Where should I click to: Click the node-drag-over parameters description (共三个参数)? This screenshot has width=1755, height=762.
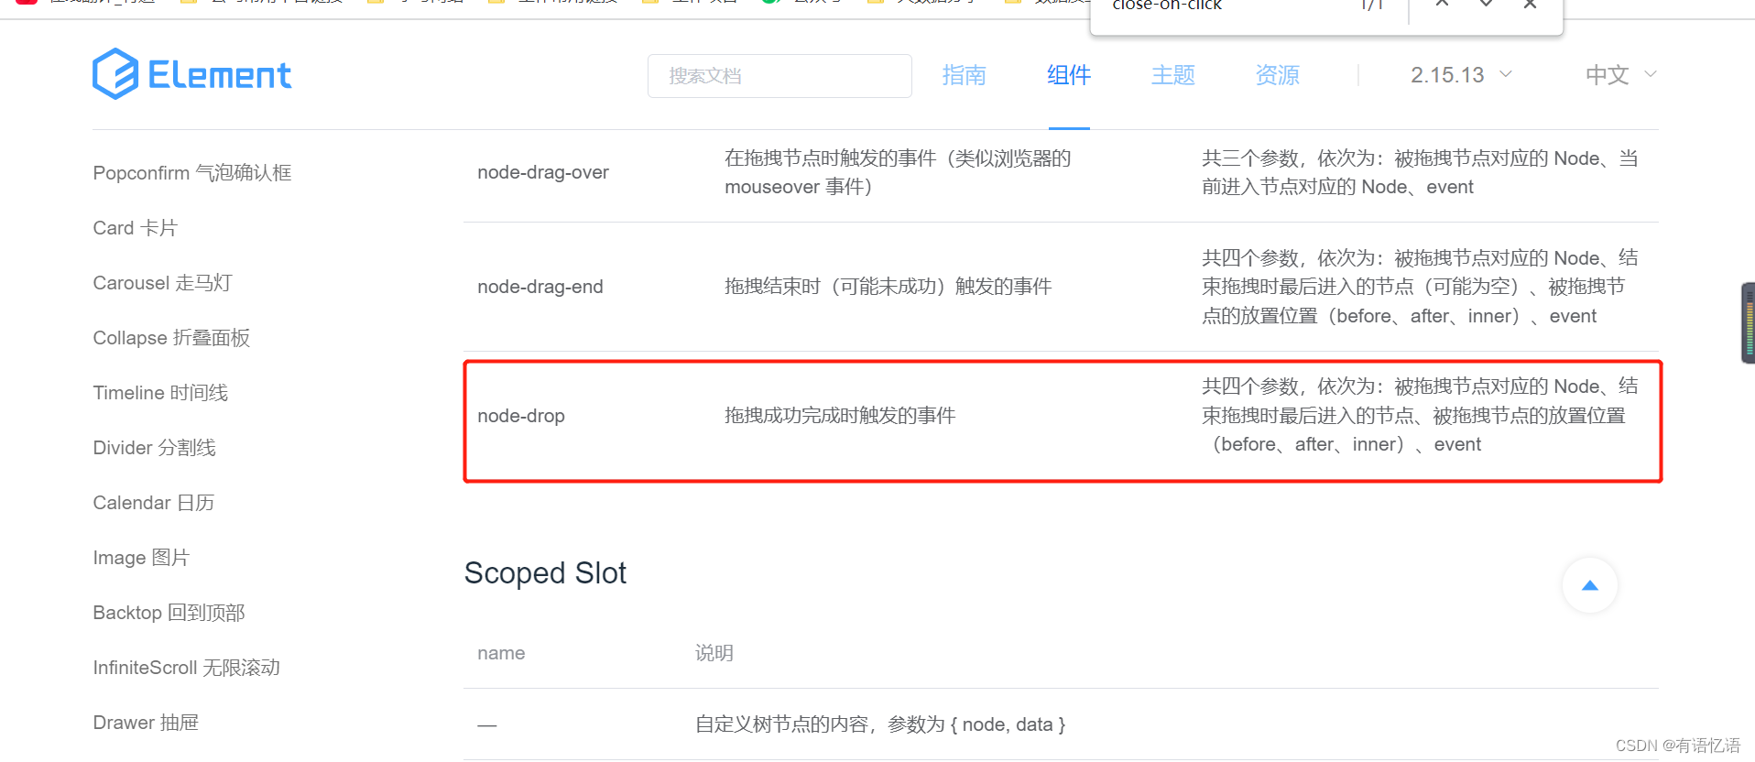click(x=1420, y=172)
